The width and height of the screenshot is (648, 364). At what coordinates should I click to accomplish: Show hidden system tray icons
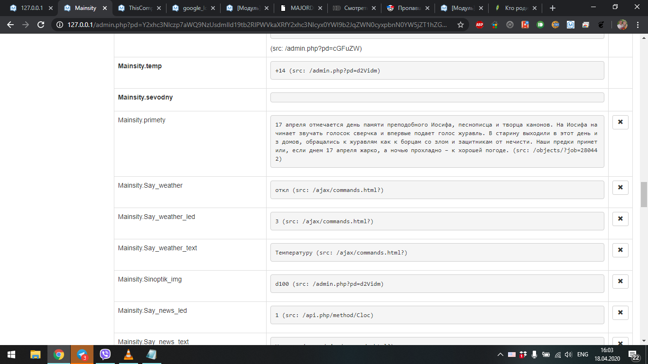(500, 355)
